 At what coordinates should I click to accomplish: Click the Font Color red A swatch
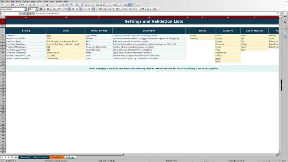pos(54,9)
